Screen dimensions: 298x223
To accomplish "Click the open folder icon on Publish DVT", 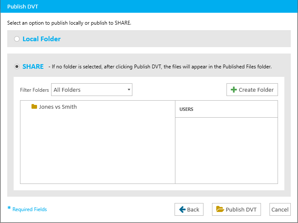I will pos(220,209).
